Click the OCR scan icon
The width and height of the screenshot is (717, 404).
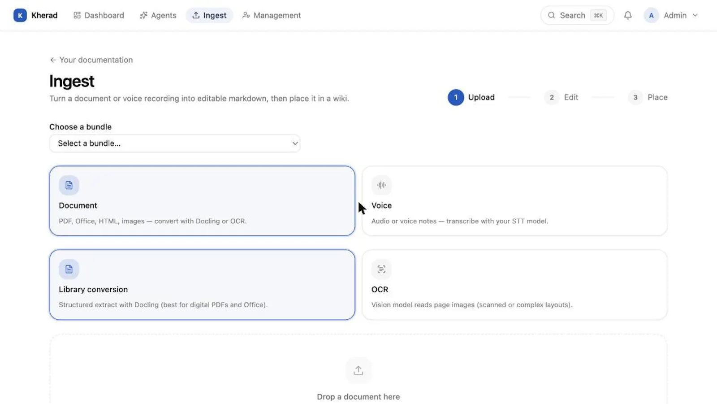pos(381,269)
